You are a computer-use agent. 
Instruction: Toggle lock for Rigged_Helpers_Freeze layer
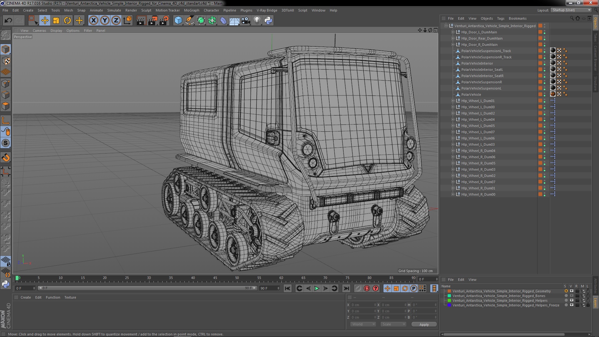tap(588, 305)
